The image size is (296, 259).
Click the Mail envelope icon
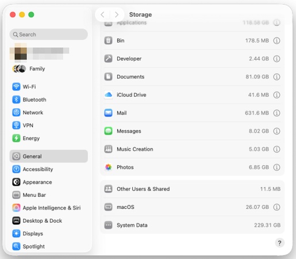point(108,113)
